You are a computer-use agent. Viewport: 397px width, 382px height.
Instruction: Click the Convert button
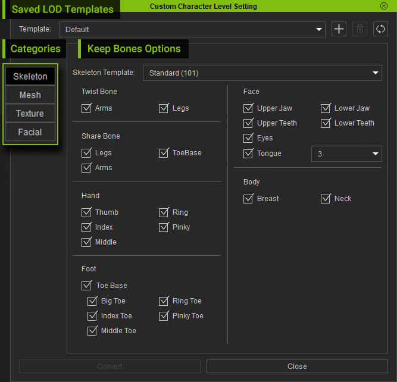[110, 367]
